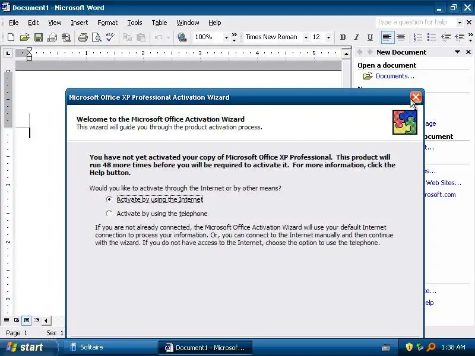
Task: Open help question box dropdown arrow
Action: click(x=460, y=23)
